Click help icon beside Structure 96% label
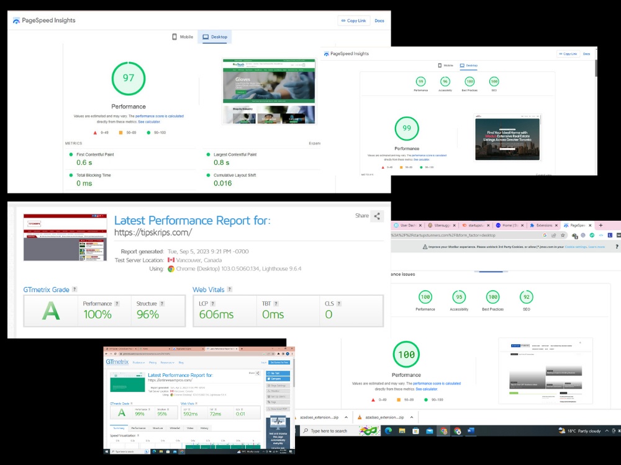Viewport: 621px width, 465px height. (162, 304)
